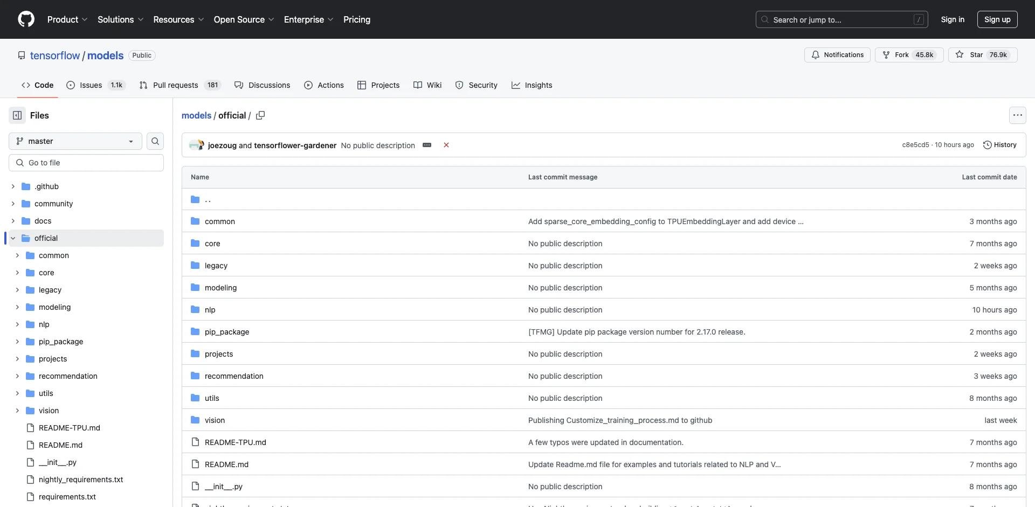Open the Wiki tab

427,85
